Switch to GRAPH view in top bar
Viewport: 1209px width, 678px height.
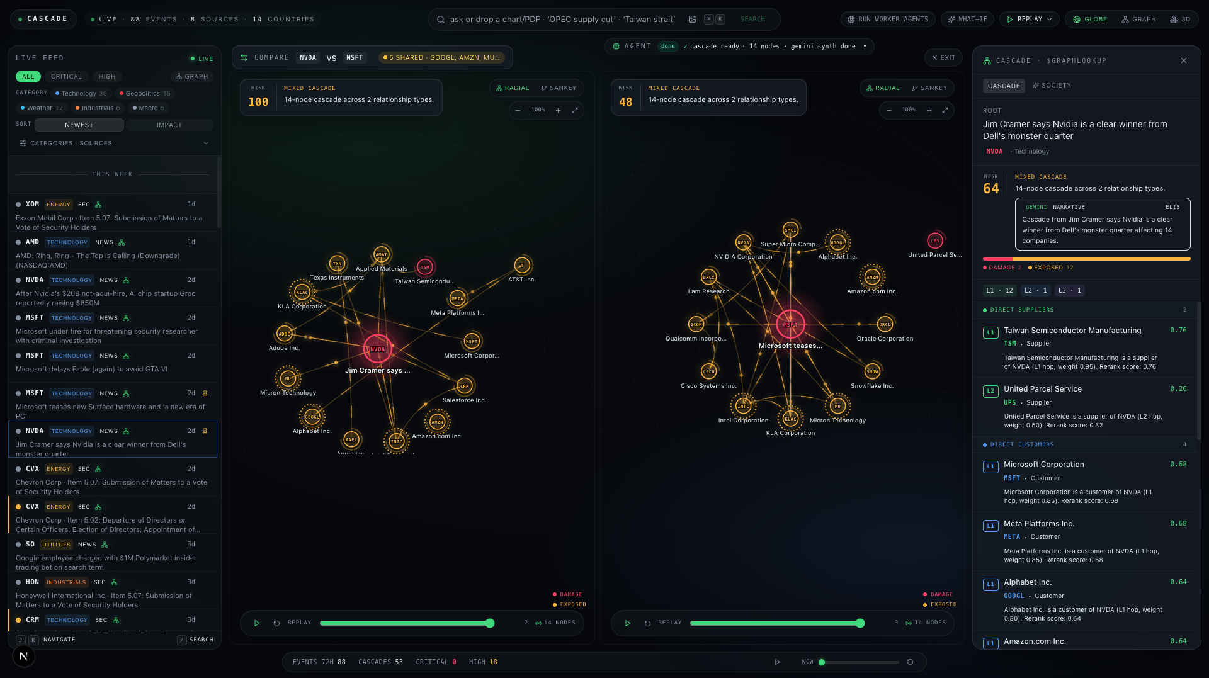pyautogui.click(x=1138, y=20)
